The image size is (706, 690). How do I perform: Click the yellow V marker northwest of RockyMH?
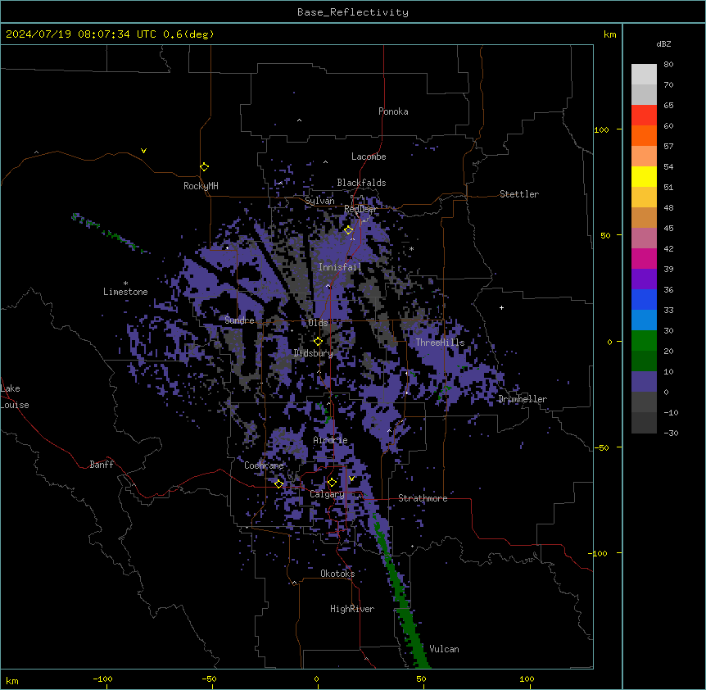click(143, 151)
